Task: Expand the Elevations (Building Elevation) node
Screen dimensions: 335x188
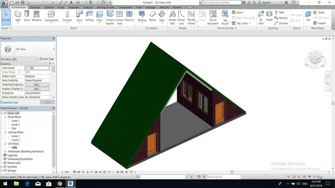Action: tap(5, 152)
